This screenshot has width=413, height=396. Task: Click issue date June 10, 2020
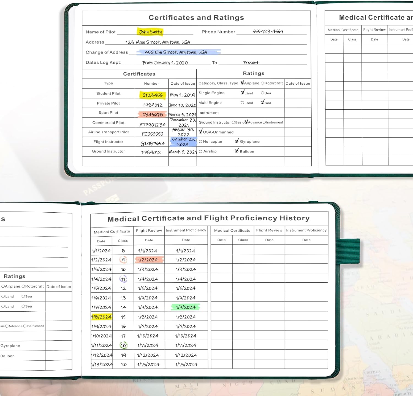[183, 105]
